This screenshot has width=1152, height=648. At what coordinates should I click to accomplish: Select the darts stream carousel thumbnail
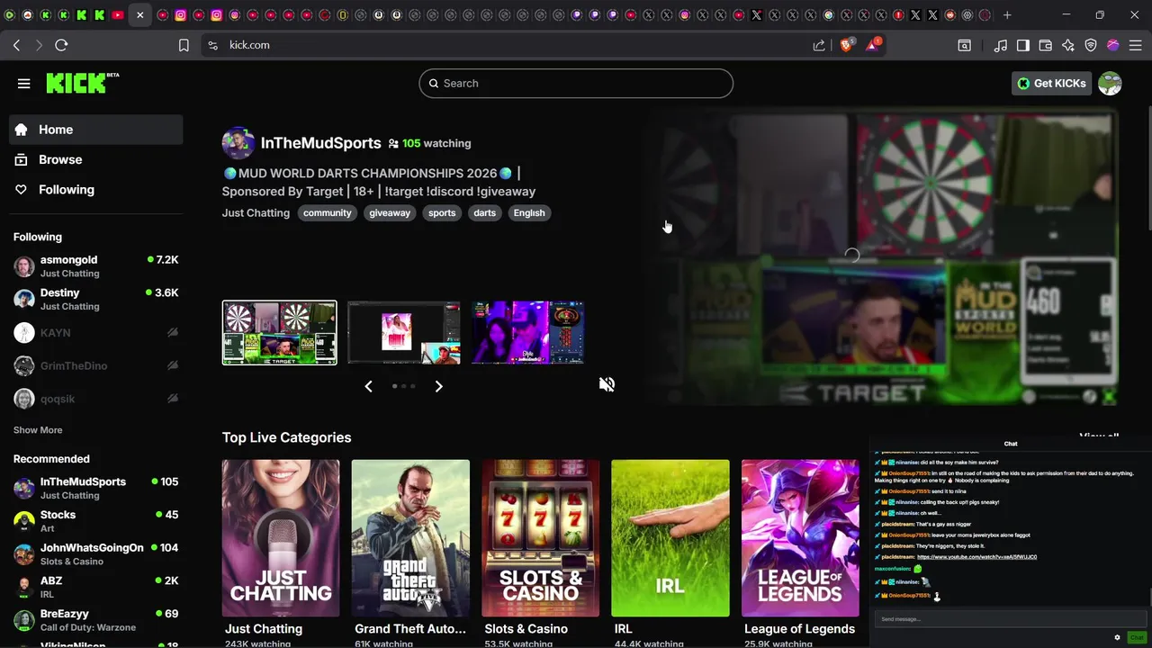(280, 333)
